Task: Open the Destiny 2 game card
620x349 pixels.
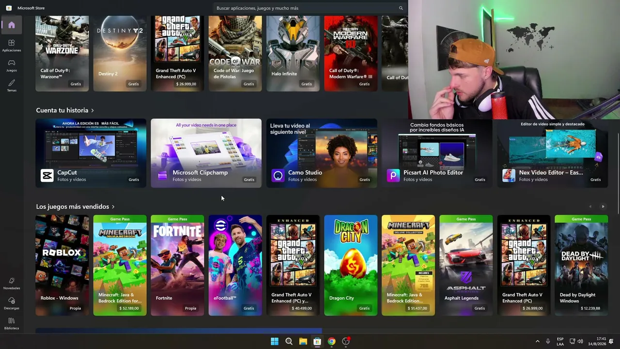Action: pos(120,53)
